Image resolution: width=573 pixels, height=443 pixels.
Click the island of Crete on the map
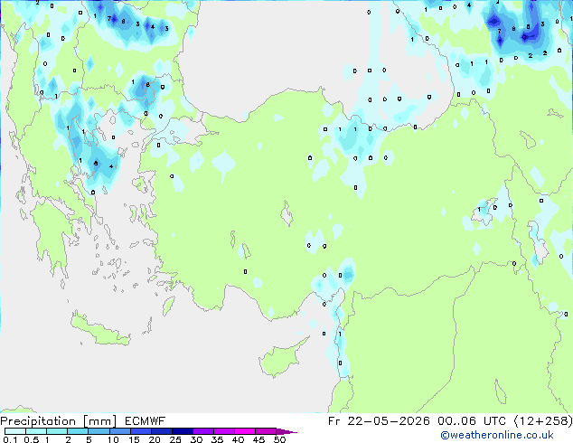coord(100,330)
